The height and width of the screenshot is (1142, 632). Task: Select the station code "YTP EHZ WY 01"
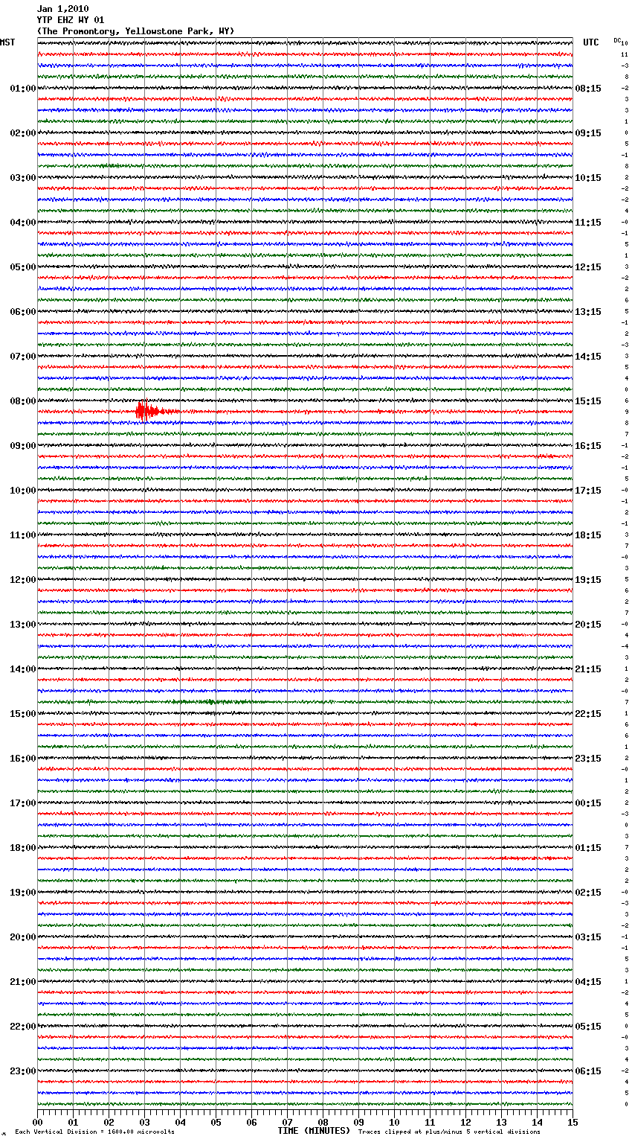pos(71,20)
